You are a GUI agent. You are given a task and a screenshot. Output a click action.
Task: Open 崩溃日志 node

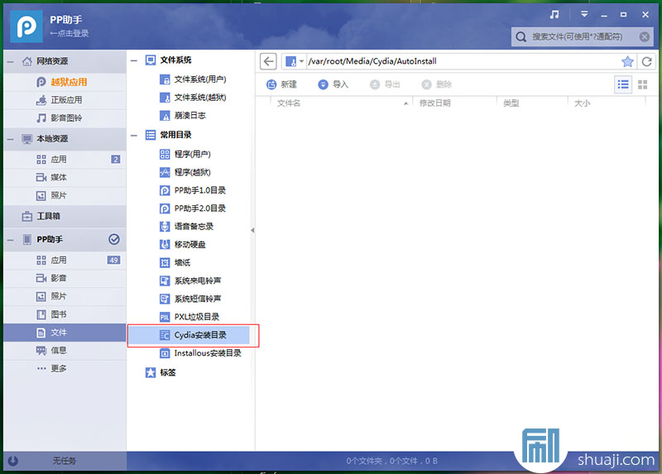(x=183, y=116)
